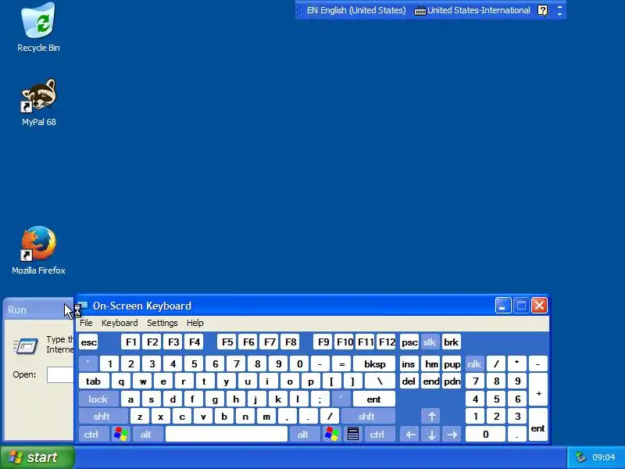
Task: Click the bksp key
Action: point(374,363)
